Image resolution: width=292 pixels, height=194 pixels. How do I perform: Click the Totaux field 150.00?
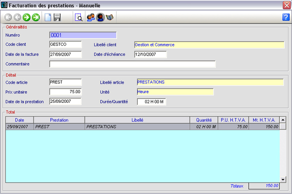click(x=264, y=186)
